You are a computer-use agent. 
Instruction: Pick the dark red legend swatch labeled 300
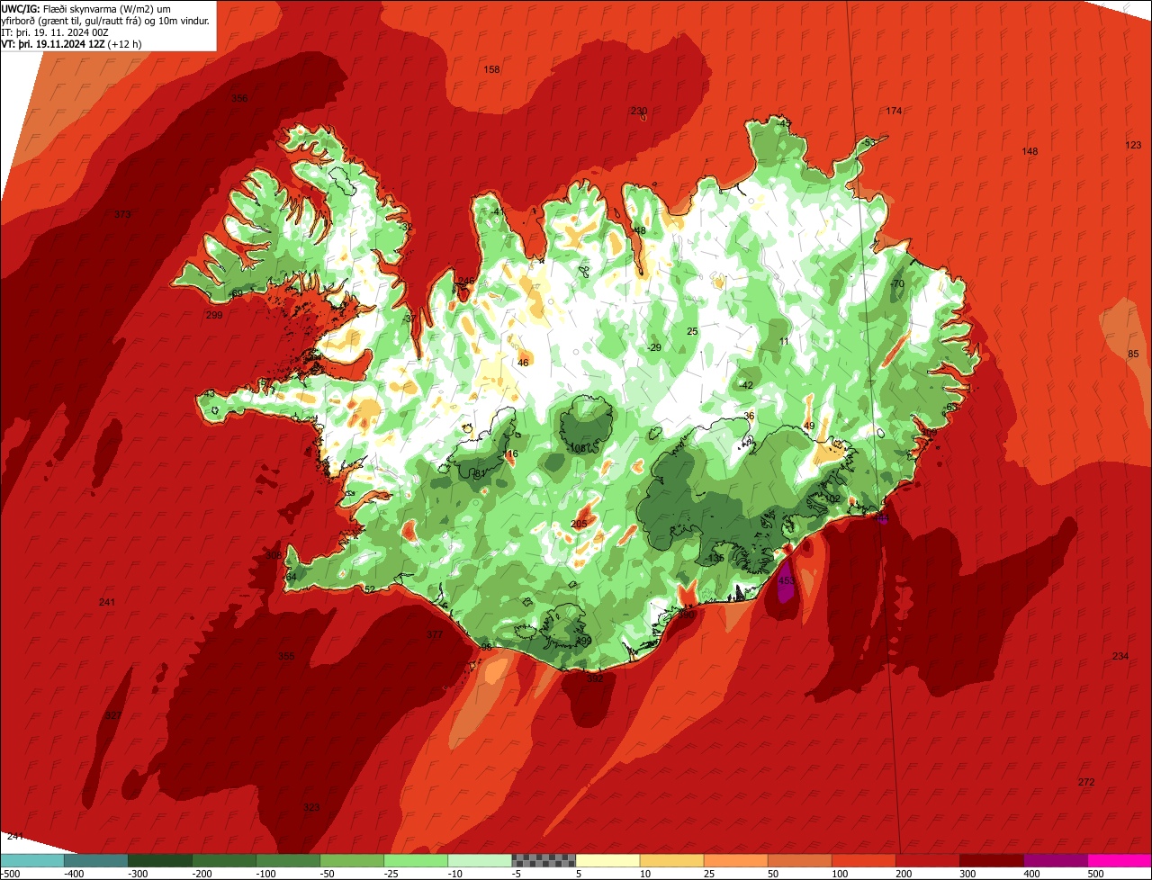point(992,860)
